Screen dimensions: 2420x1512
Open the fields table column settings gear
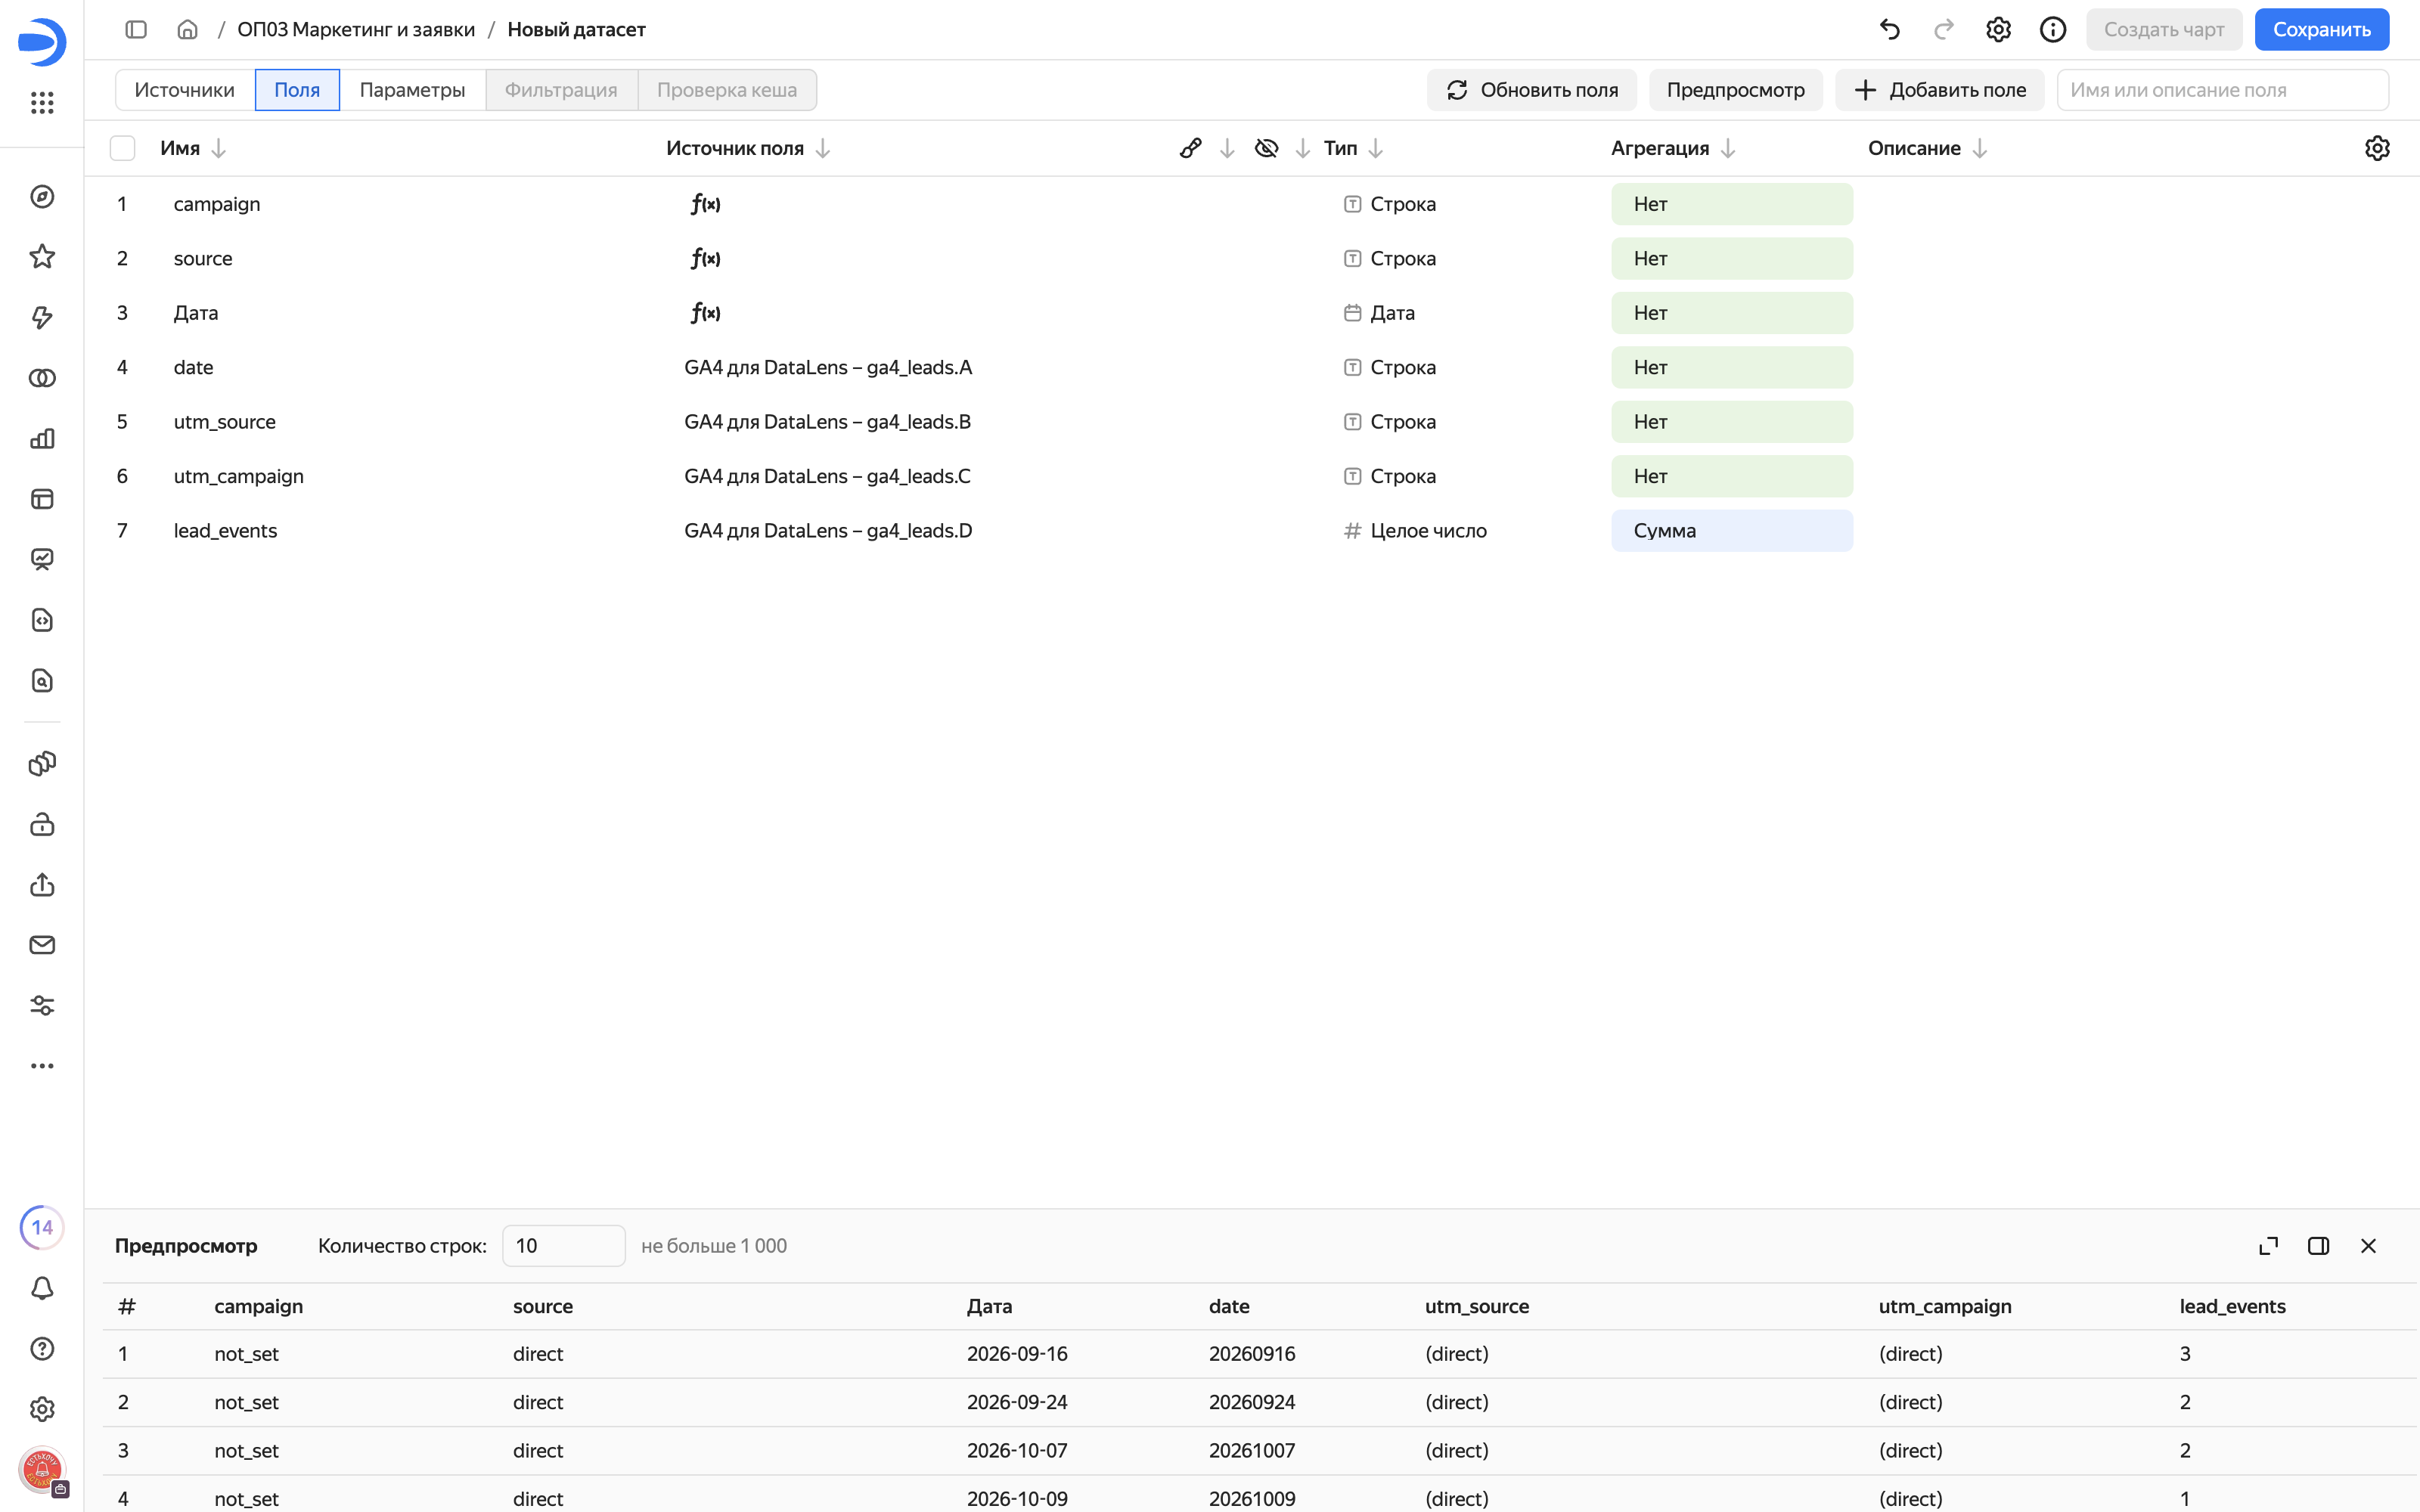coord(2377,148)
